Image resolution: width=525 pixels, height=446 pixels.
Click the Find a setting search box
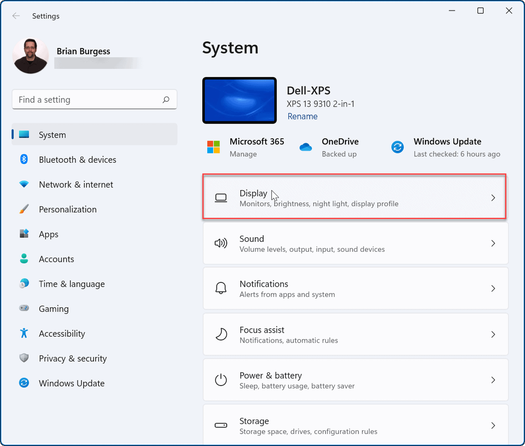point(95,100)
